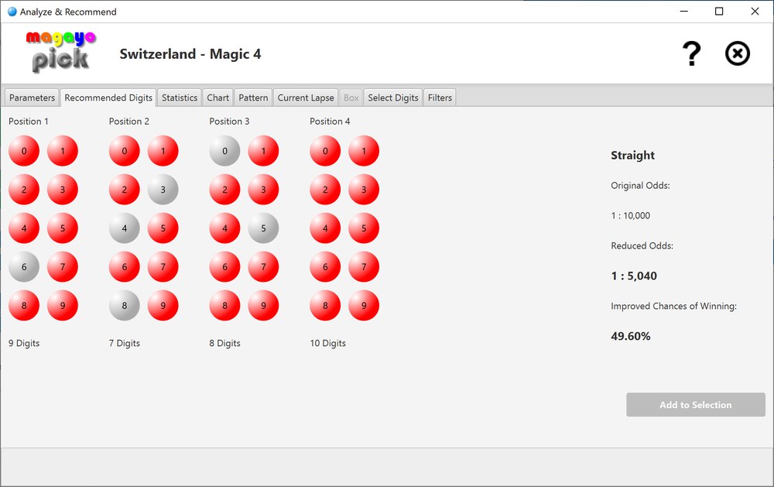This screenshot has width=774, height=487.
Task: Toggle the gray digit 8 in Position 2
Action: click(x=125, y=305)
